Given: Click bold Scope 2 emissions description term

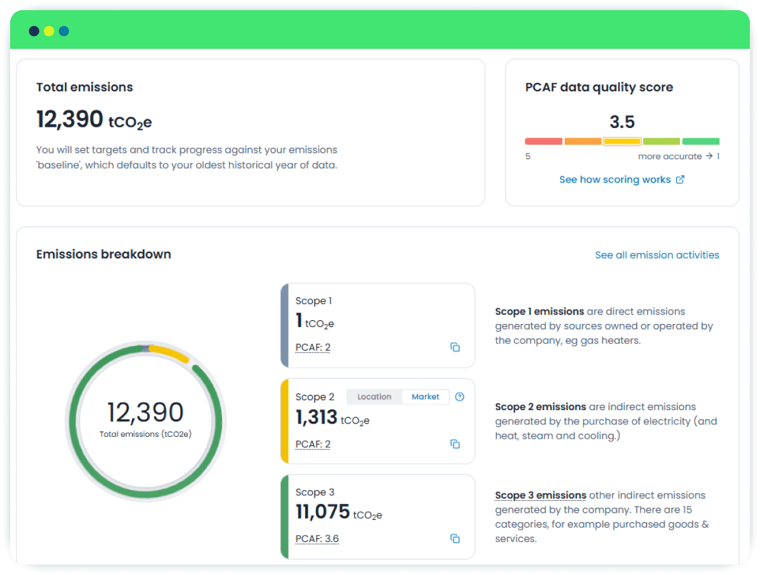Looking at the screenshot, I should click(x=541, y=407).
